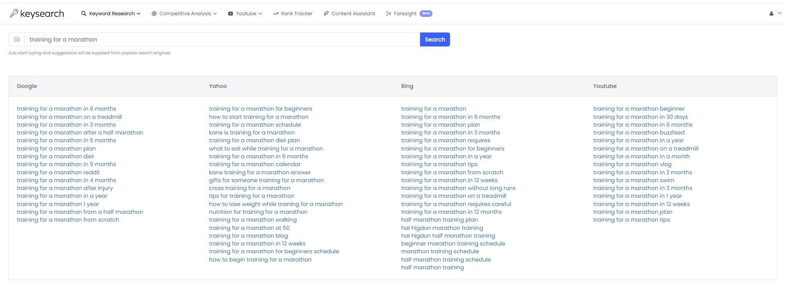
Task: Click the keysearch logo
Action: coord(37,14)
